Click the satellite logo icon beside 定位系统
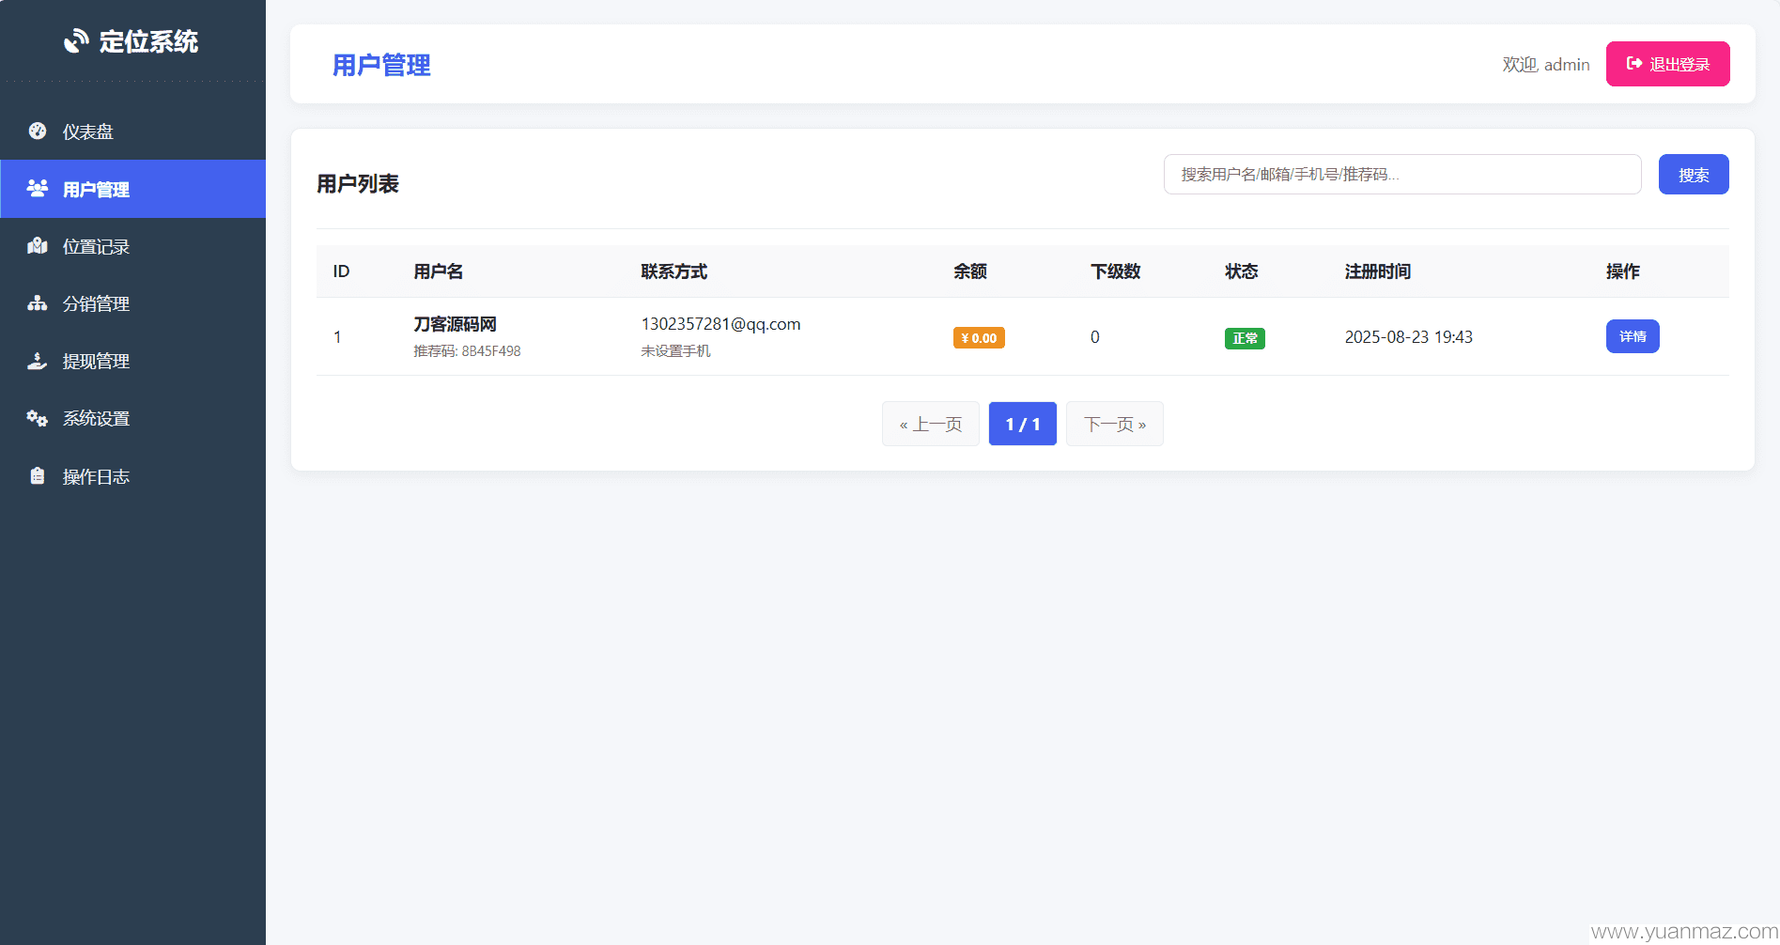1780x945 pixels. [x=76, y=41]
